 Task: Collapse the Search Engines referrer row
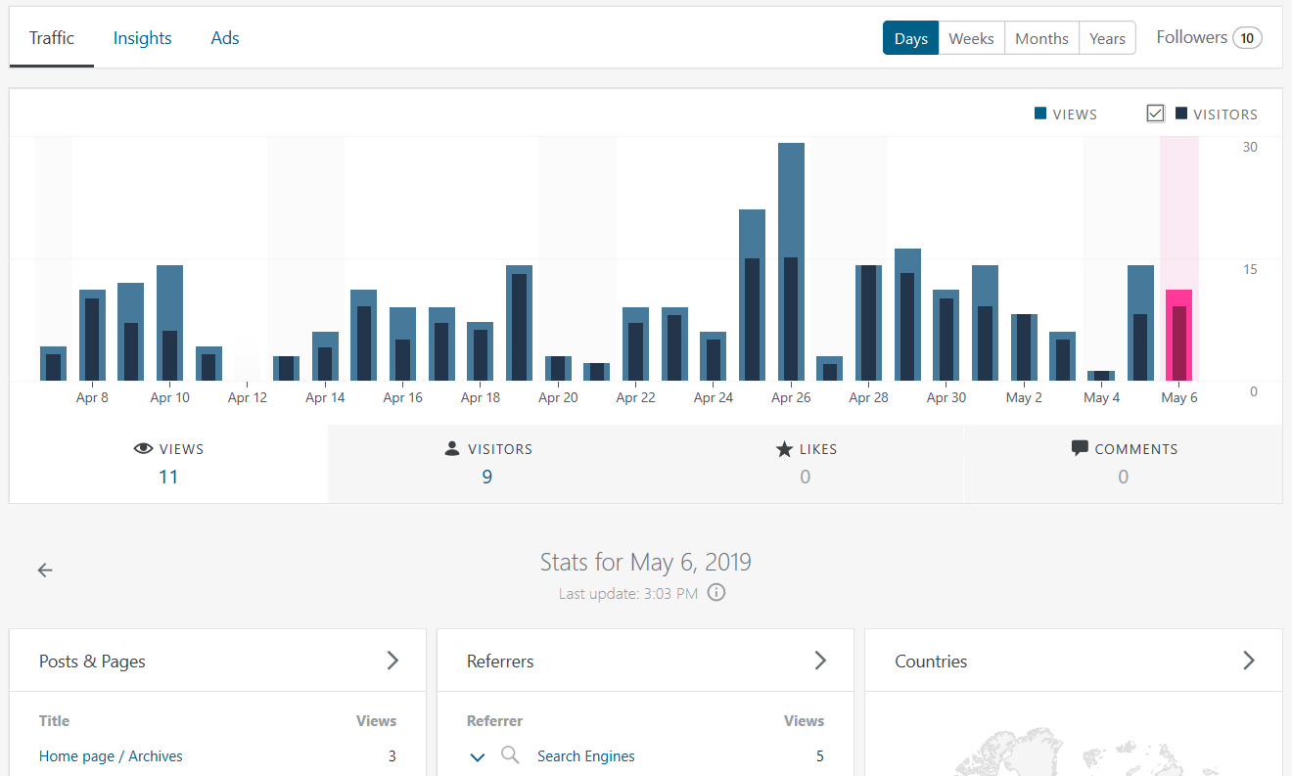pyautogui.click(x=478, y=756)
